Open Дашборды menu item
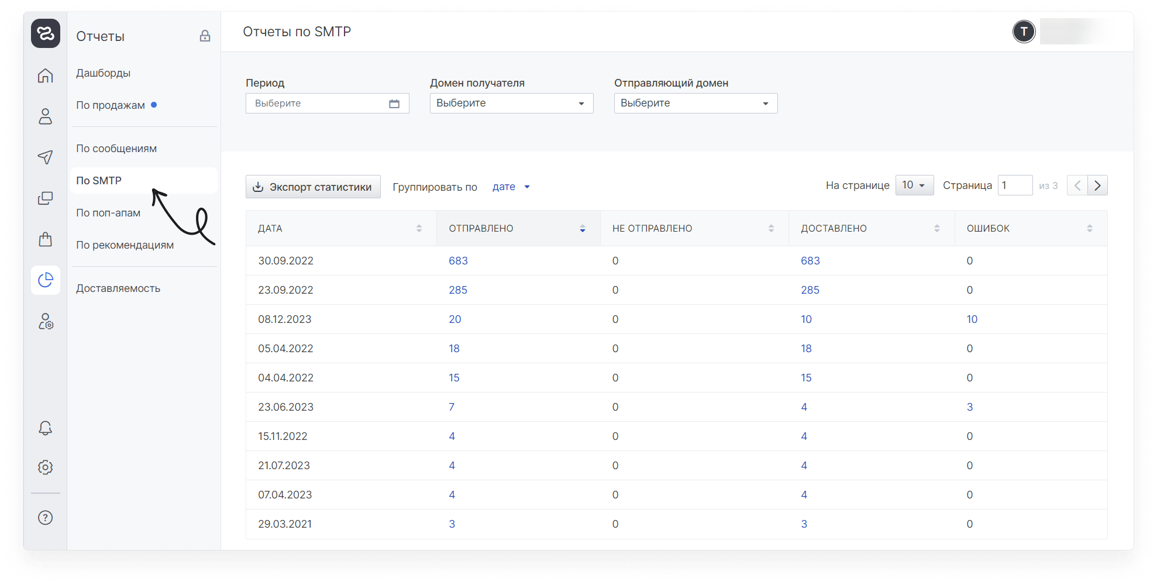Screen dimensions: 1157x585 [x=103, y=73]
